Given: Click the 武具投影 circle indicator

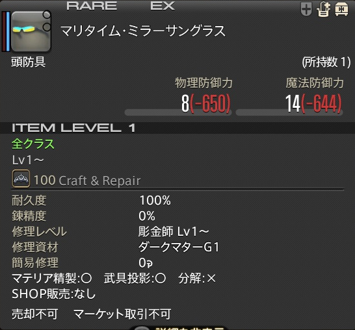Looking at the screenshot, I should (x=161, y=279).
